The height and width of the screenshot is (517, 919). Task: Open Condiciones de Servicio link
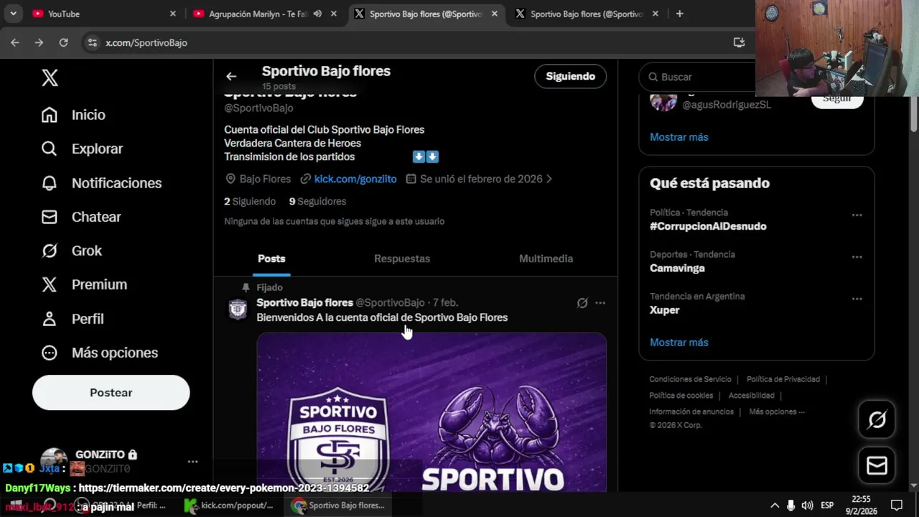[x=691, y=379]
